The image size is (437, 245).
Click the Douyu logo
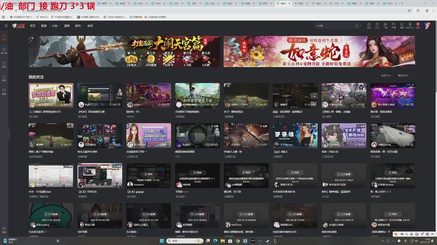19,26
